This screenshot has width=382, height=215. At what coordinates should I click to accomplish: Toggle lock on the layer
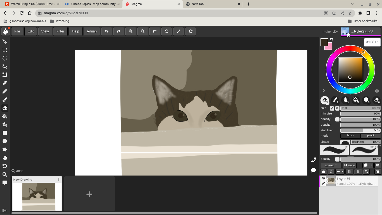[324, 172]
